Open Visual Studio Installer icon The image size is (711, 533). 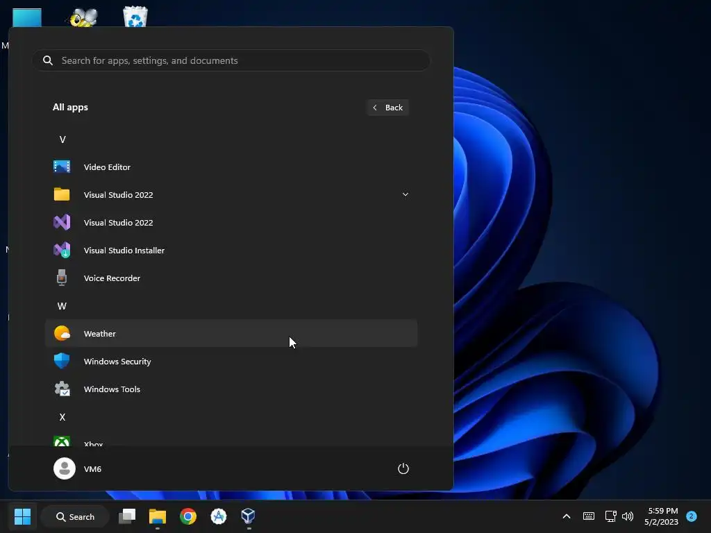(x=62, y=250)
